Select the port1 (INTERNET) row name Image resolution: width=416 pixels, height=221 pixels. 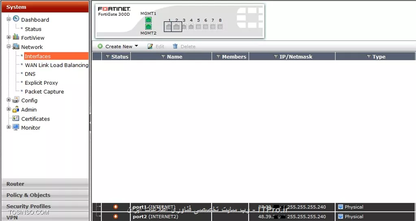tap(154, 207)
